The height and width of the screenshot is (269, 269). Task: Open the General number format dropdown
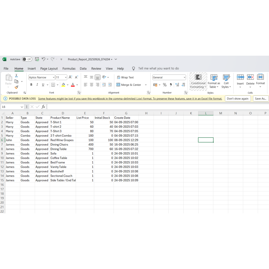[x=184, y=77]
